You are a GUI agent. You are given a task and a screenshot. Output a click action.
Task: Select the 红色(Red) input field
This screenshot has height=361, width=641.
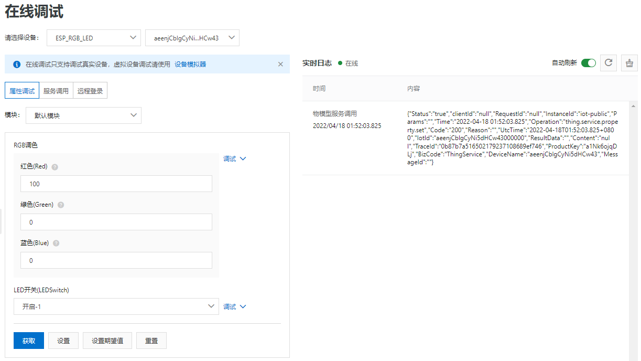click(116, 184)
